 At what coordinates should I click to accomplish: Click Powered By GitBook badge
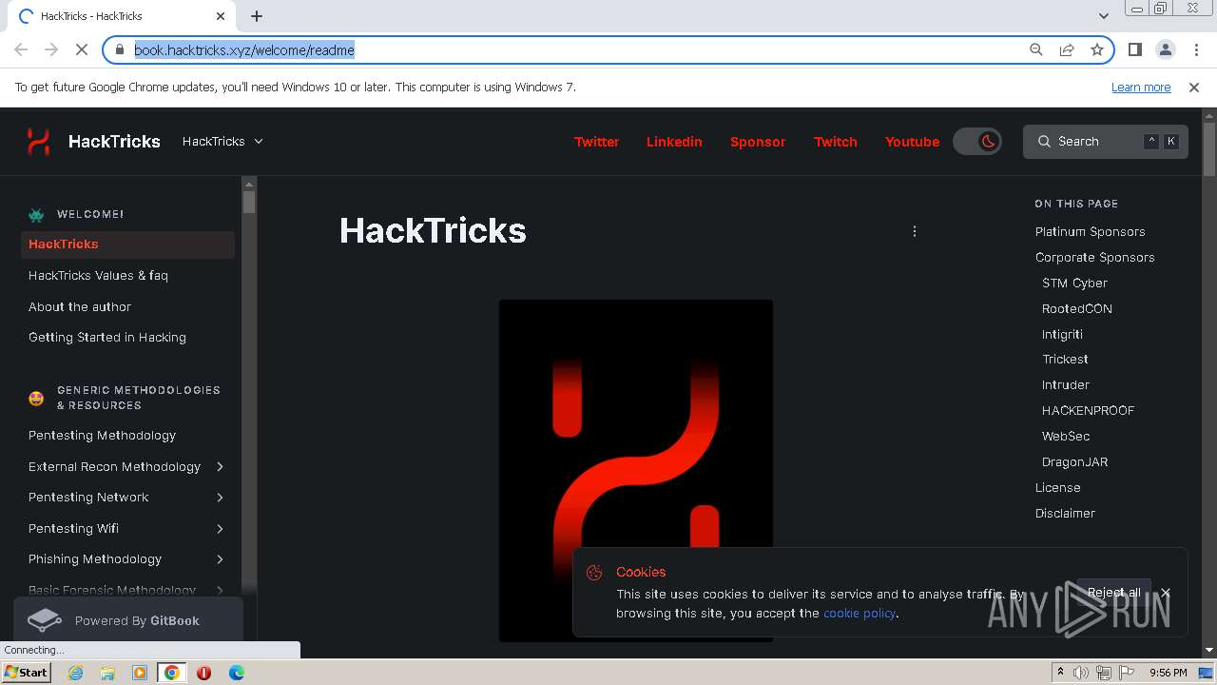point(128,620)
